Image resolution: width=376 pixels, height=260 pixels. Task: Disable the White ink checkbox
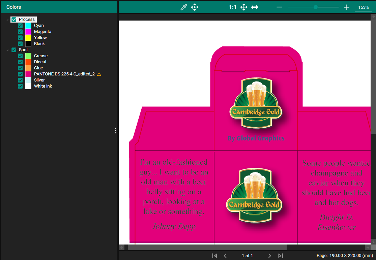click(20, 86)
